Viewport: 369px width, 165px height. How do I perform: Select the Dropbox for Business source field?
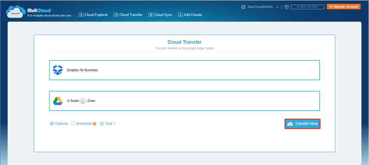[x=184, y=70]
